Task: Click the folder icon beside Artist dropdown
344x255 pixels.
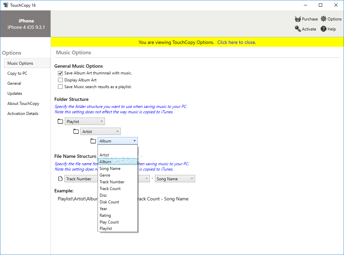Action: coord(76,131)
